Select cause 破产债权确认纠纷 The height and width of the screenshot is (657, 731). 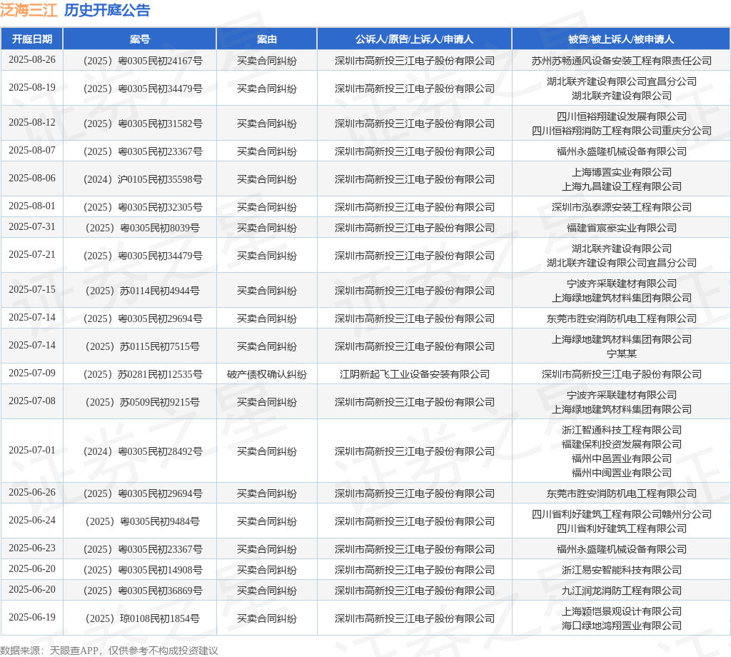point(267,374)
